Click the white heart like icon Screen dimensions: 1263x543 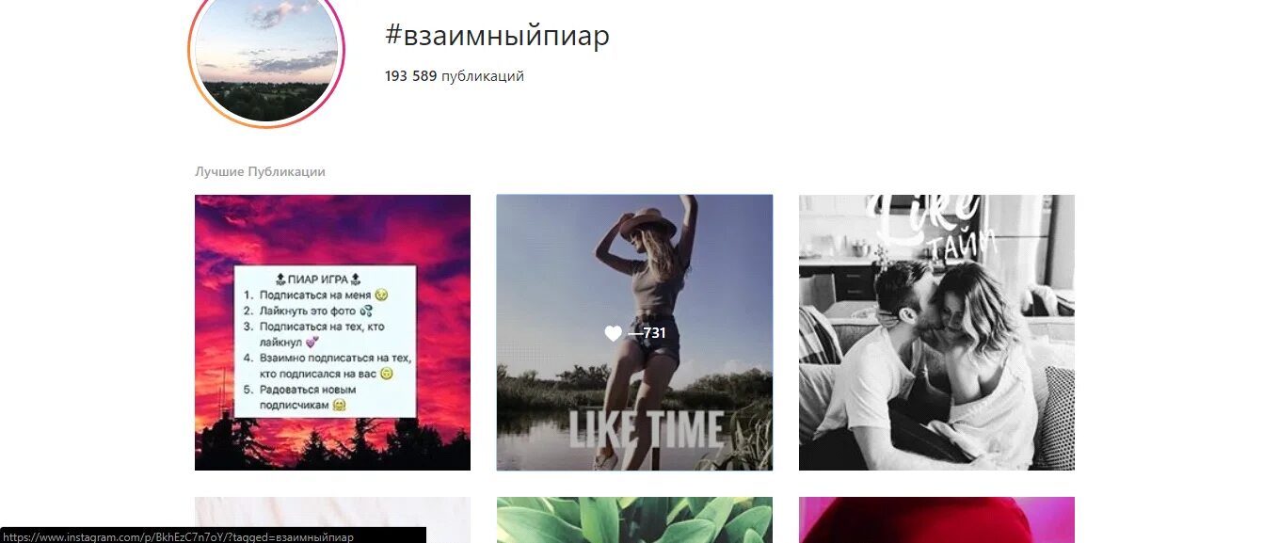[x=613, y=333]
